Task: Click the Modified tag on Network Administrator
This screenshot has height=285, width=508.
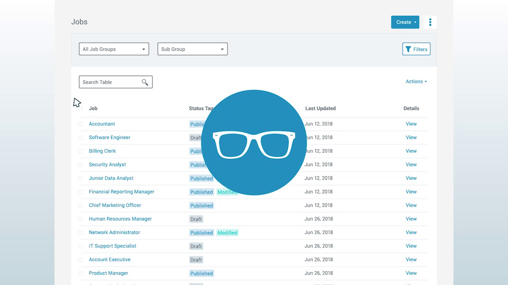Action: [227, 233]
